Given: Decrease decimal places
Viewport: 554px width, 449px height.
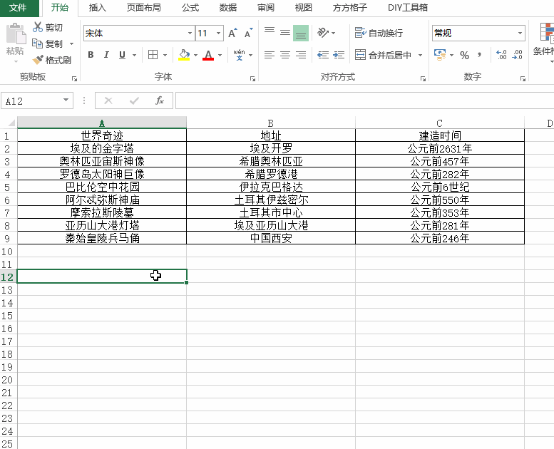Looking at the screenshot, I should point(517,55).
